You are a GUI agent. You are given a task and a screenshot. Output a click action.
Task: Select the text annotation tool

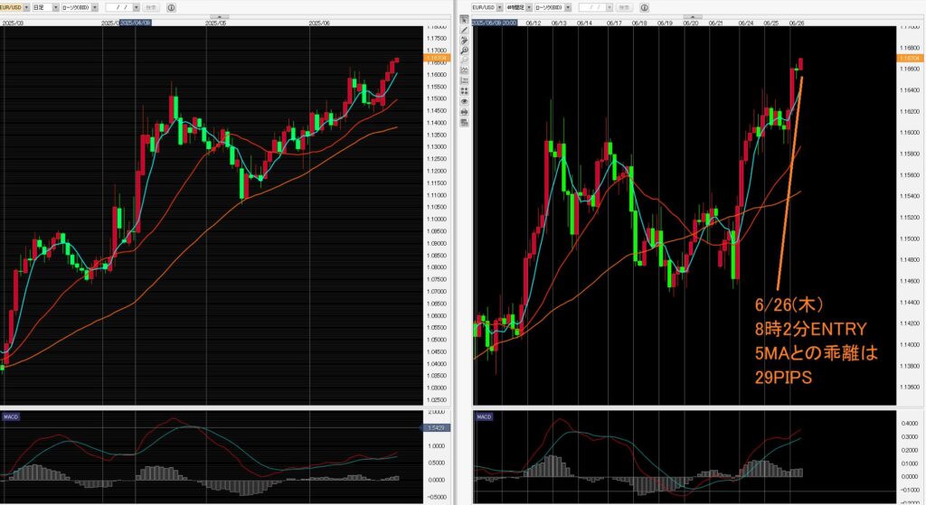464,40
